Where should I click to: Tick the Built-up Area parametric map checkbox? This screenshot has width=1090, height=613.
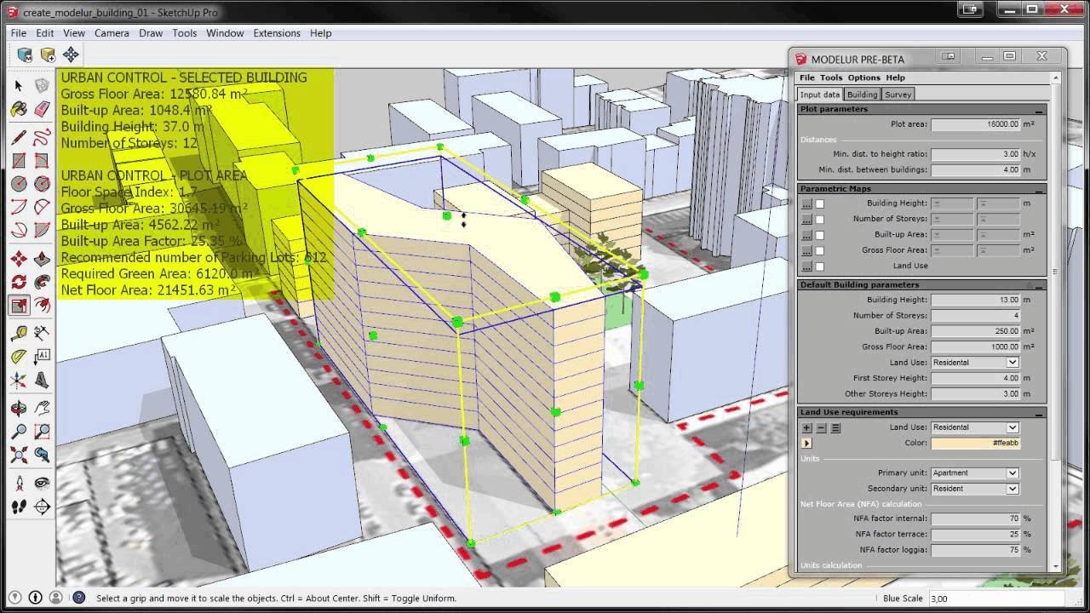820,235
